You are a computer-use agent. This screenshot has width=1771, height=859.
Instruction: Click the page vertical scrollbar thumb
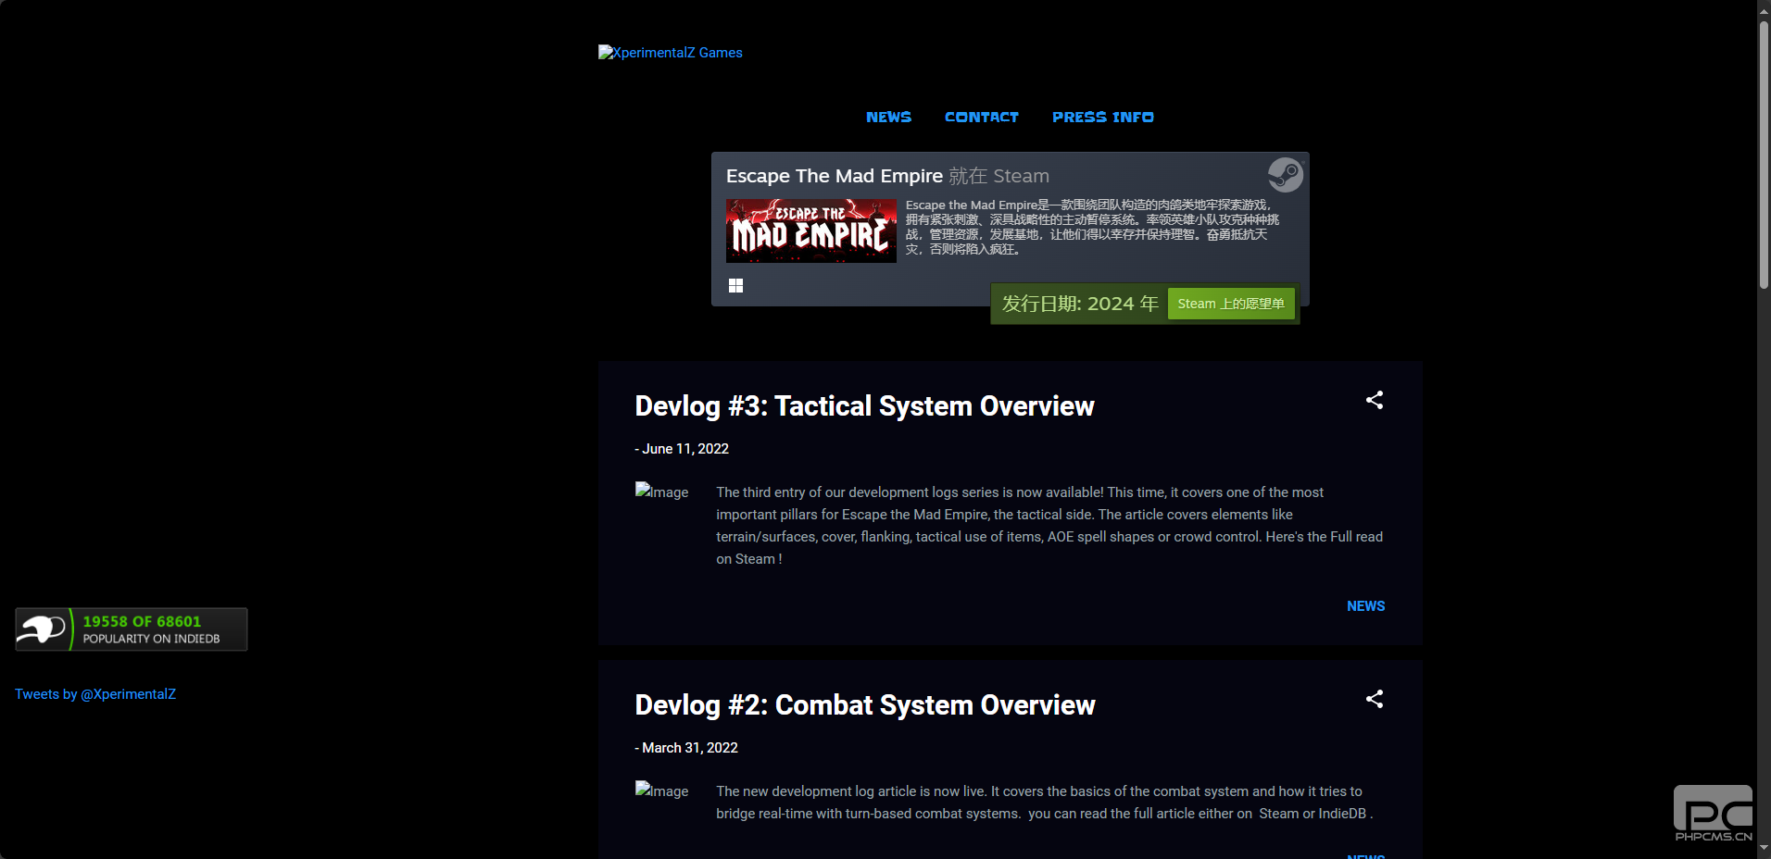(1764, 155)
